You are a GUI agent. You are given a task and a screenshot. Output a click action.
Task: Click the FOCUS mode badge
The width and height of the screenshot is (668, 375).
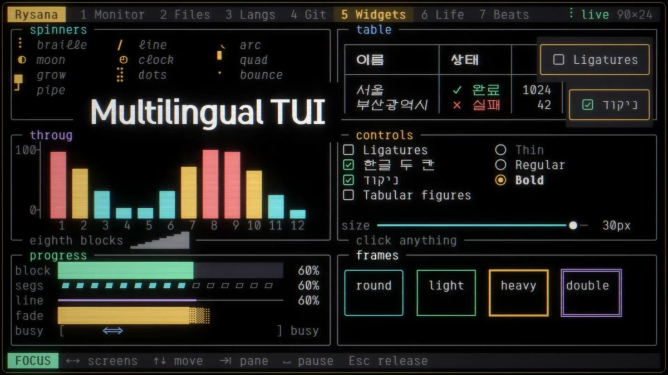click(x=33, y=361)
